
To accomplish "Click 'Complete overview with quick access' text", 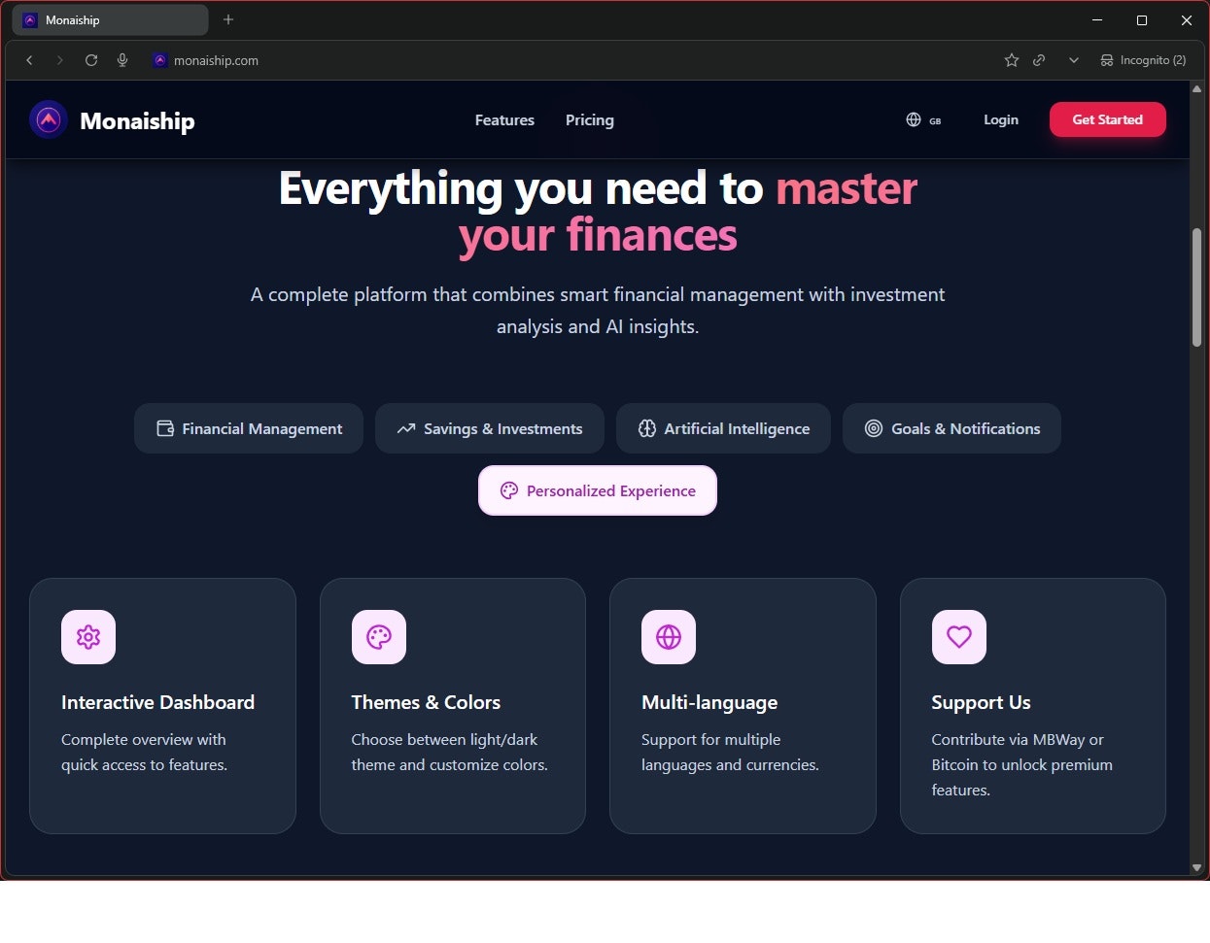I will coord(144,752).
